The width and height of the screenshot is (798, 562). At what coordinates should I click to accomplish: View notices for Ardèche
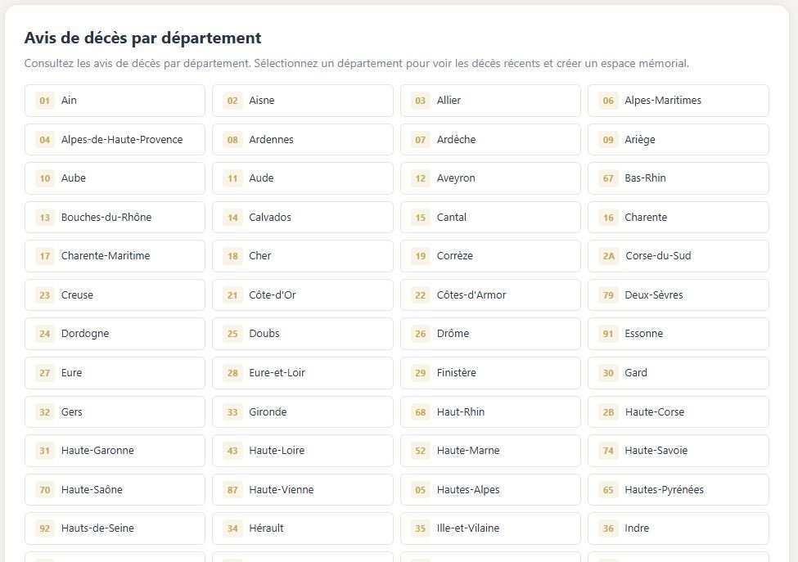489,139
